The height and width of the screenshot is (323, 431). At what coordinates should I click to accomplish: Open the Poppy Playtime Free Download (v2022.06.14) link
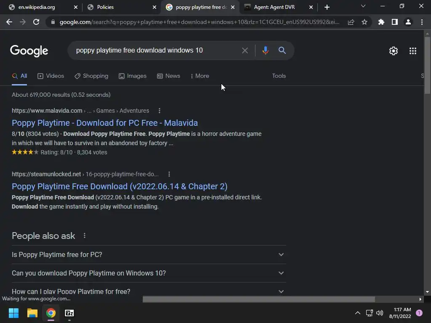click(x=120, y=186)
